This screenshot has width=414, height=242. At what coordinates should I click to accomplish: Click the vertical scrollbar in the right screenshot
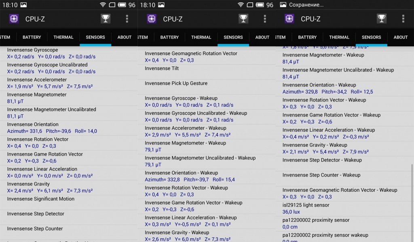[x=412, y=203]
